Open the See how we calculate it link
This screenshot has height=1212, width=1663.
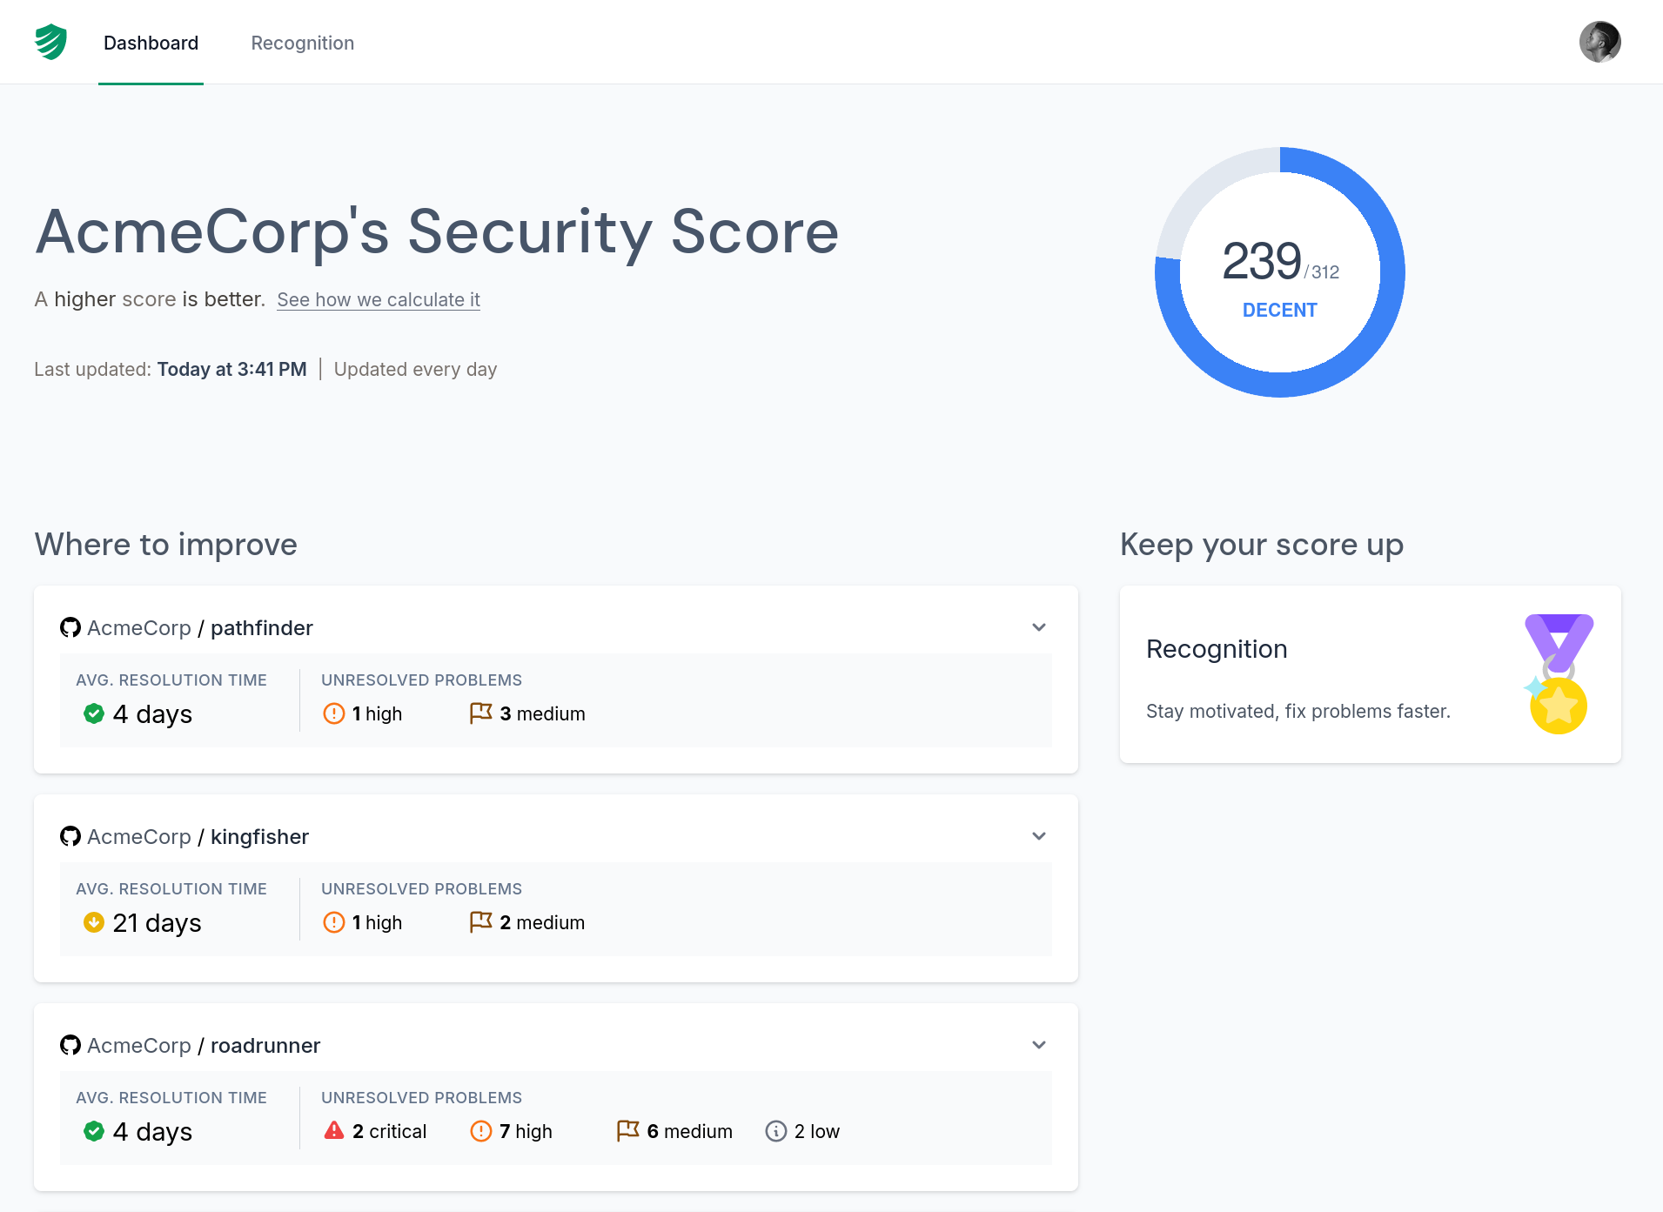[378, 299]
